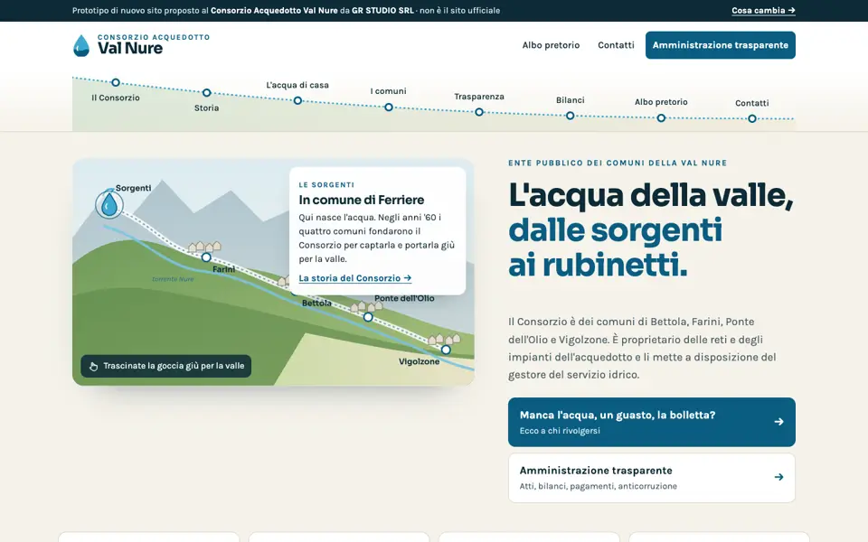The image size is (868, 542).
Task: Click the dalle sorgenti headline text
Action: click(616, 230)
